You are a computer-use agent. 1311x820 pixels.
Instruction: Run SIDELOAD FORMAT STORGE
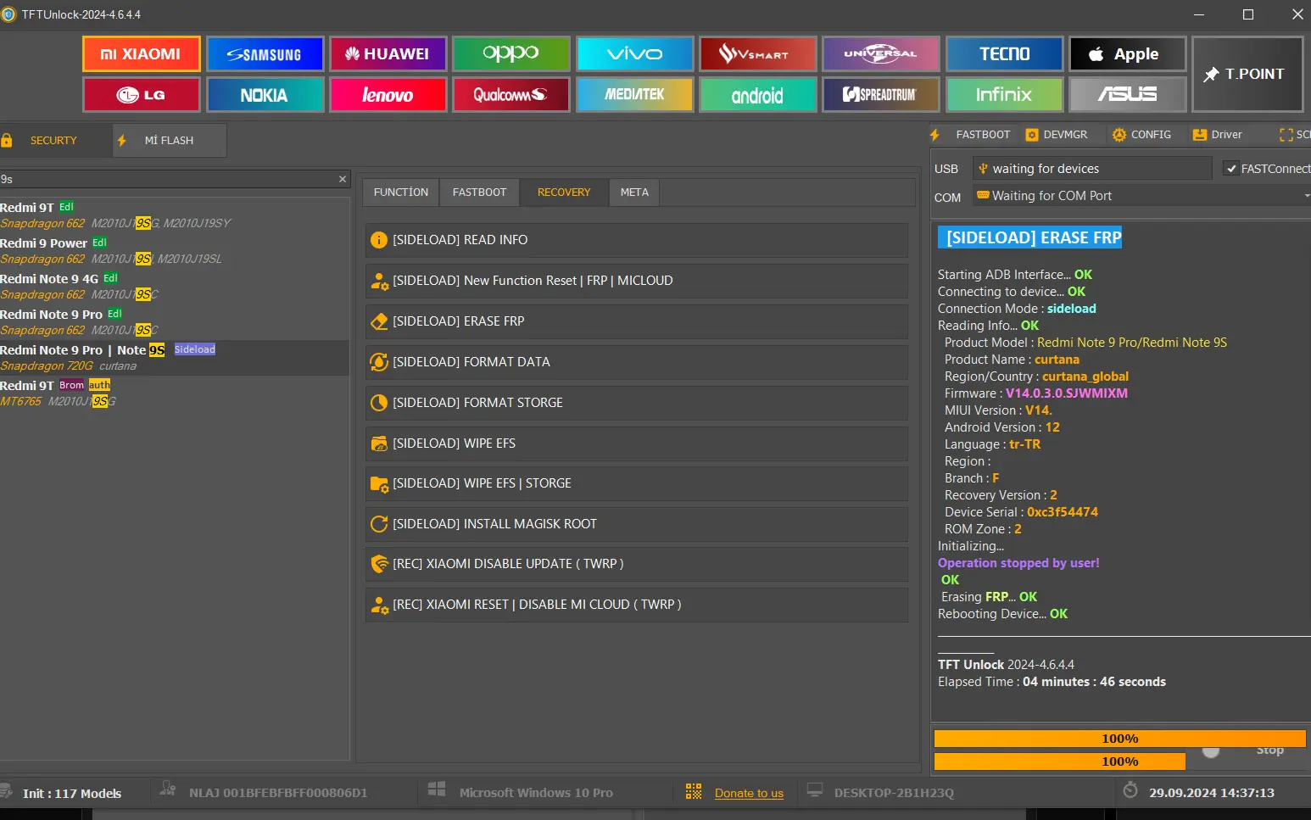tap(637, 403)
